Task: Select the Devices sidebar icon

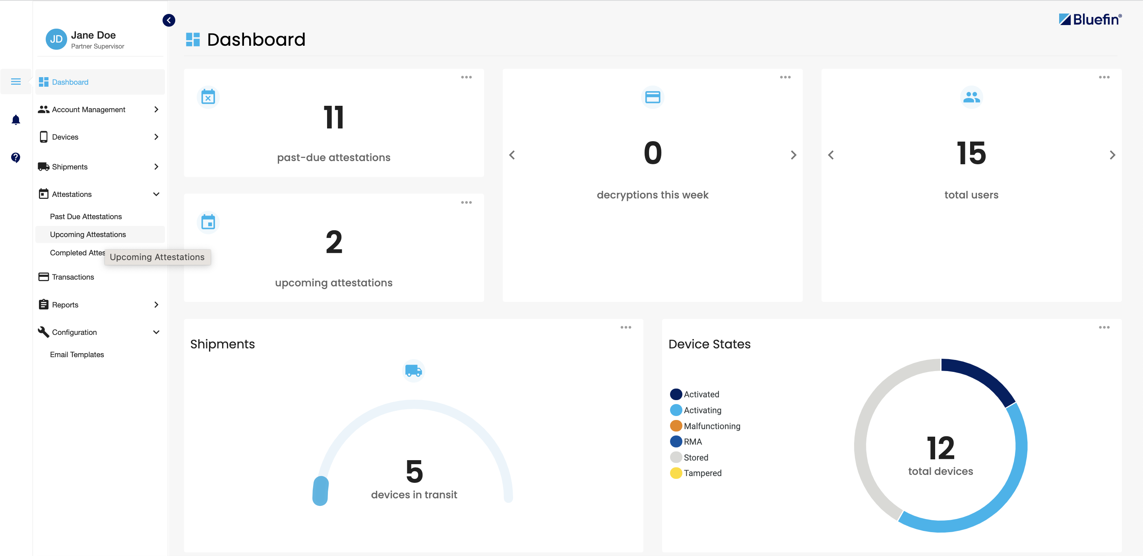Action: click(x=43, y=137)
